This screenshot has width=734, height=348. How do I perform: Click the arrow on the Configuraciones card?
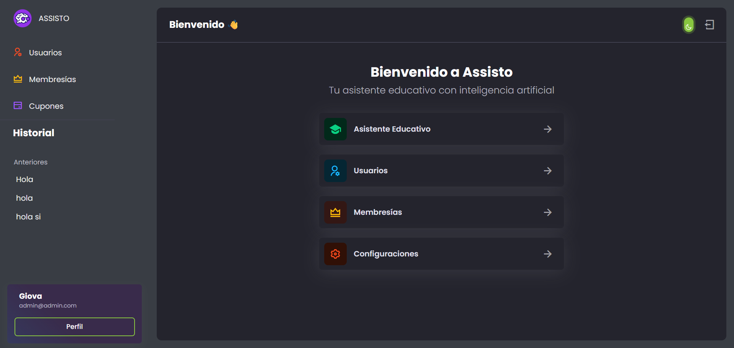547,254
